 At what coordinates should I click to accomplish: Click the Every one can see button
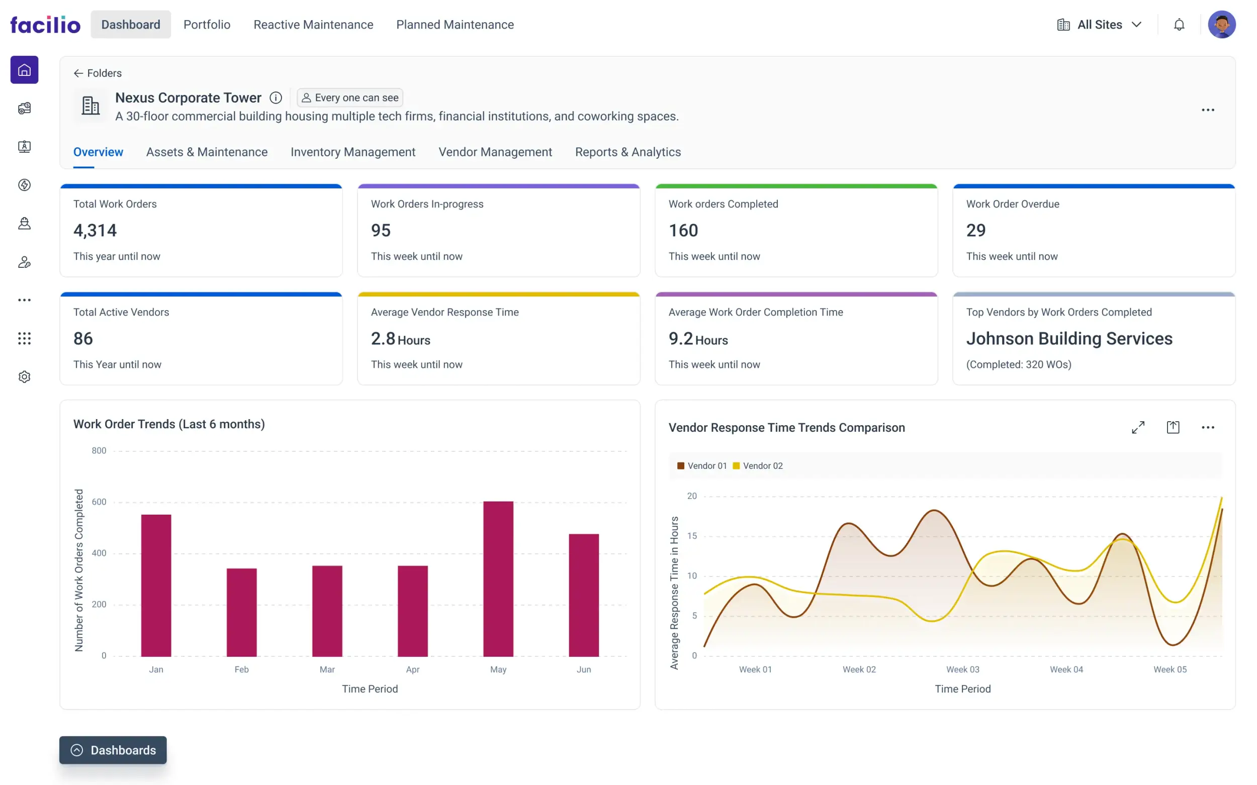(350, 97)
